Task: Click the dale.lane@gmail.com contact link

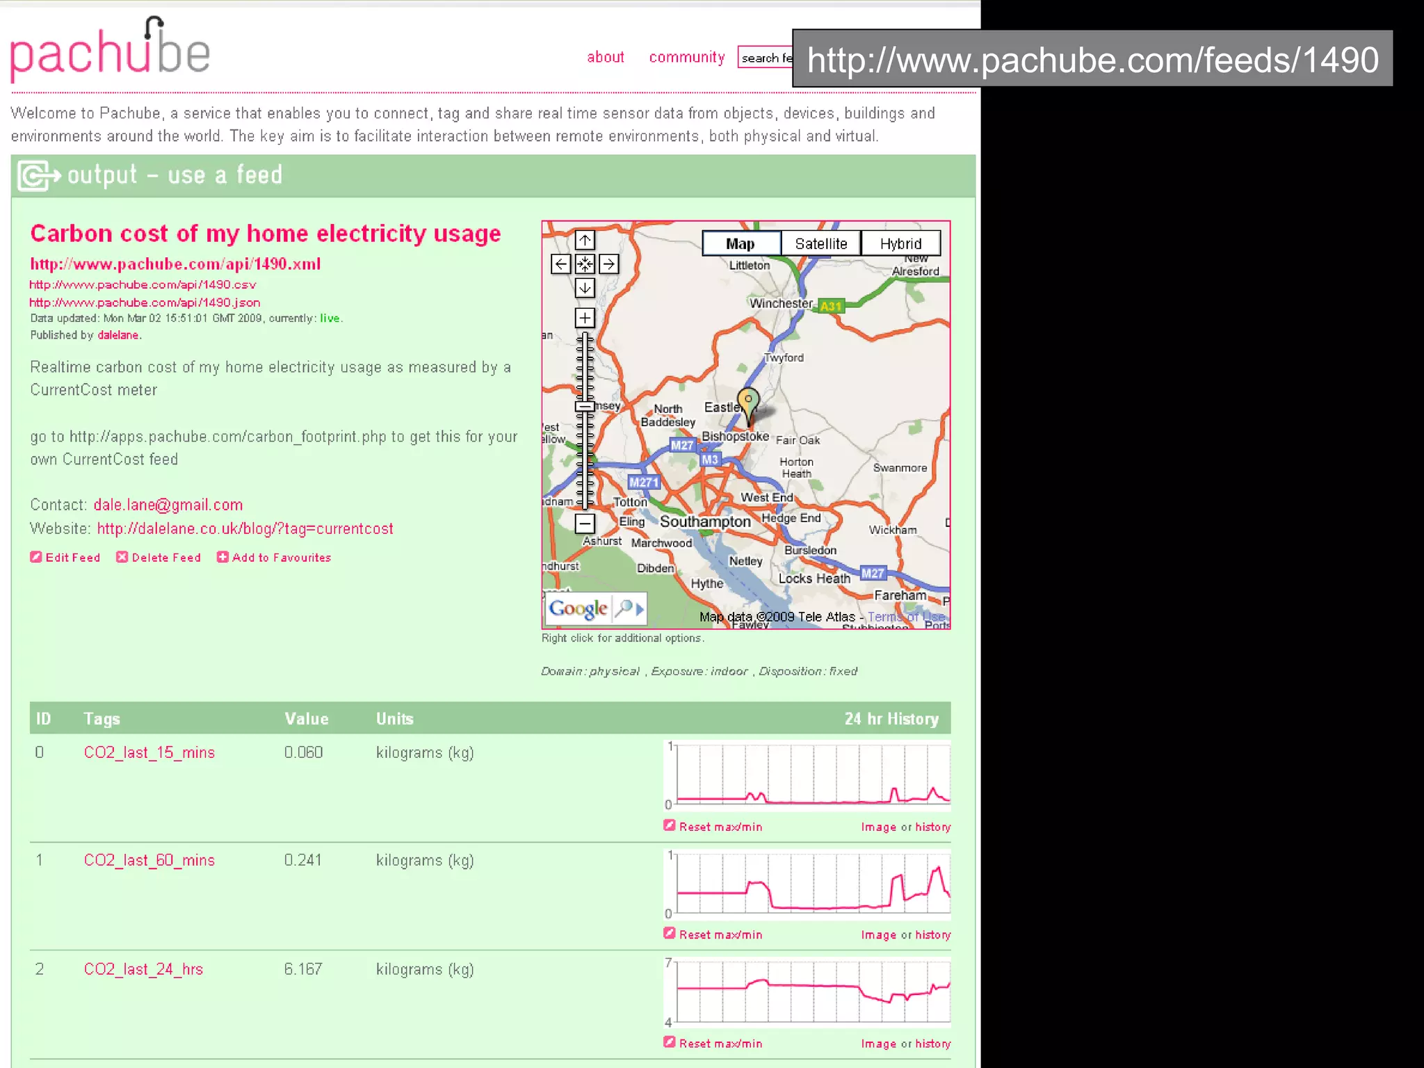Action: pos(168,505)
